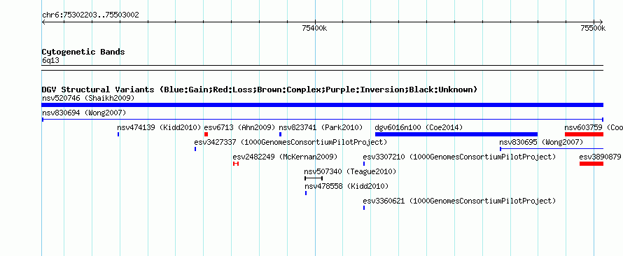Click the small blue marker under nsv474139

pos(118,134)
